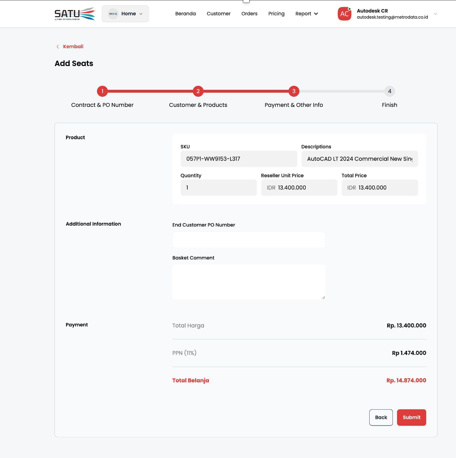This screenshot has width=456, height=458.
Task: Open the Home workspace dropdown
Action: click(x=125, y=14)
